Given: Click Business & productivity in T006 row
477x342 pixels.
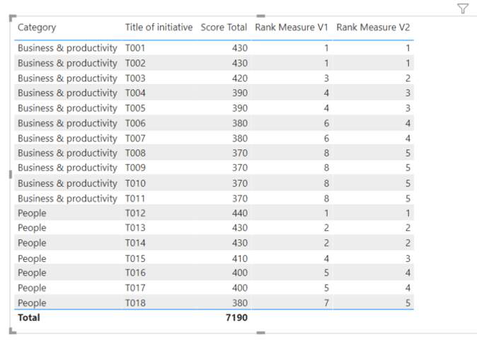Looking at the screenshot, I should pos(67,123).
